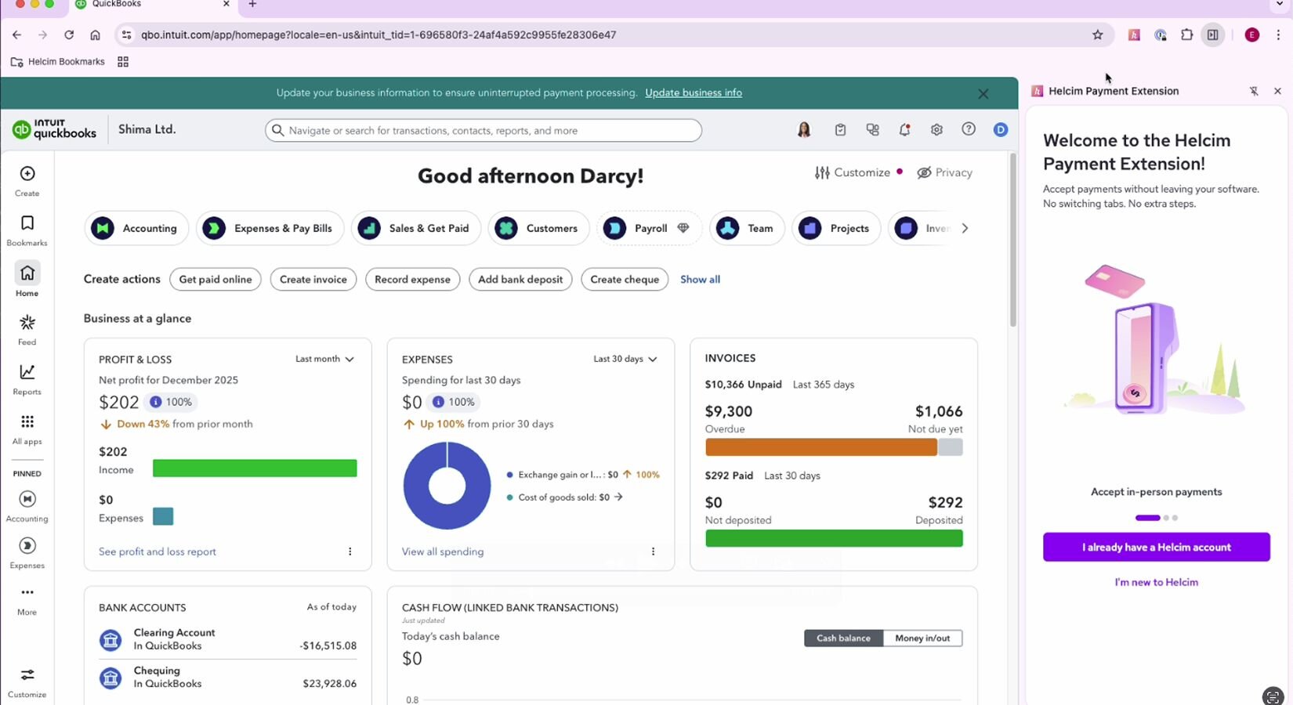Open the clipboard tasks icon in header
This screenshot has width=1293, height=705.
(840, 130)
